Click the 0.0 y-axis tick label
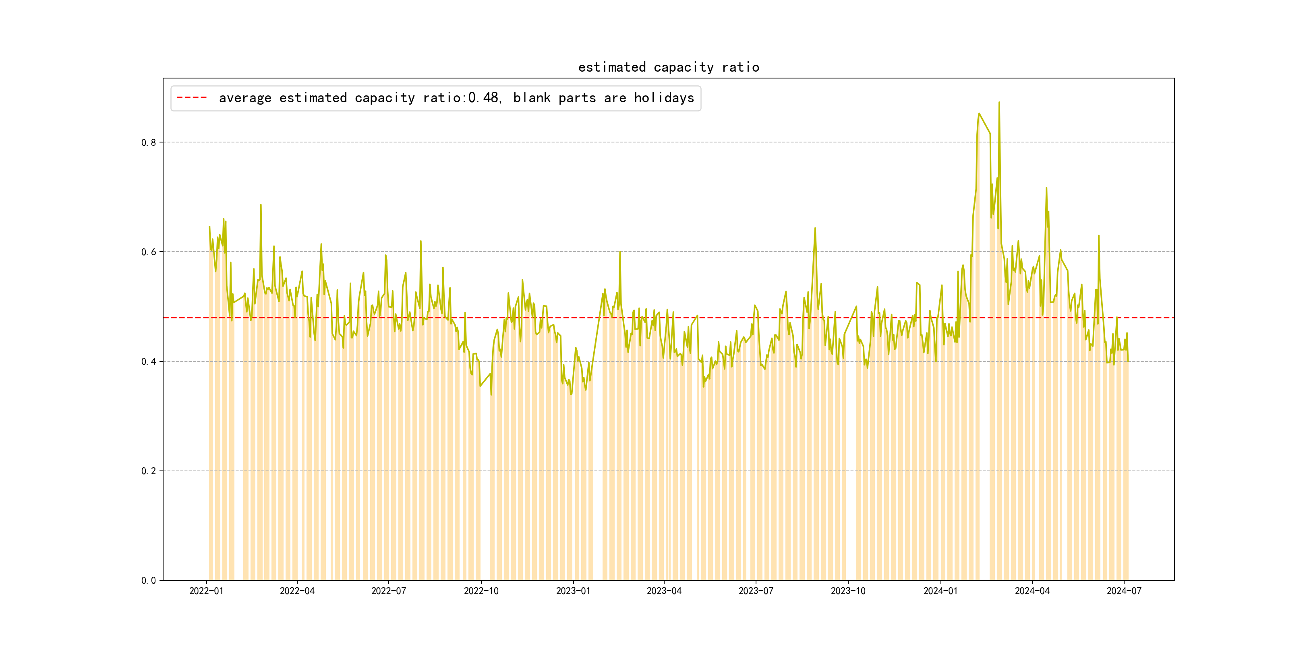This screenshot has width=1305, height=652. (x=149, y=581)
